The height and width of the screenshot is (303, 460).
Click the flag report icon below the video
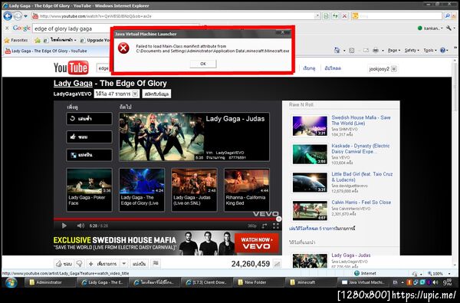pos(156,263)
